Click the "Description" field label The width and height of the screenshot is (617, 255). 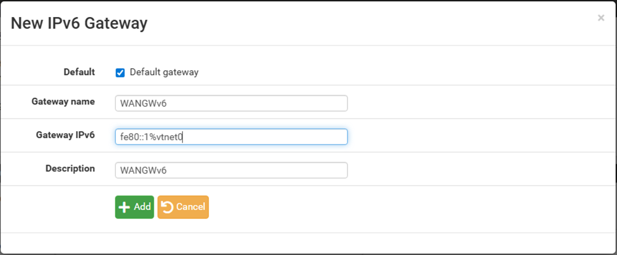tap(70, 169)
